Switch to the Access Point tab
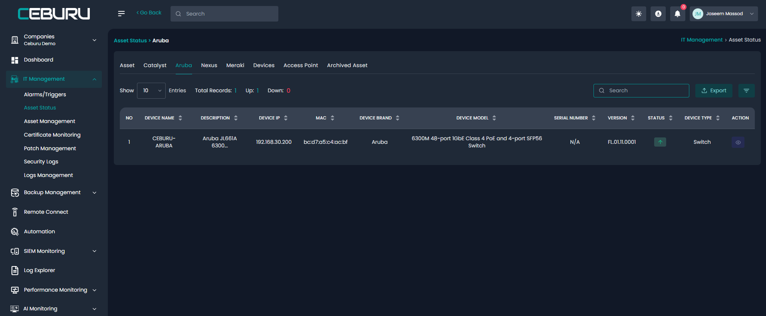The image size is (766, 316). click(x=301, y=66)
